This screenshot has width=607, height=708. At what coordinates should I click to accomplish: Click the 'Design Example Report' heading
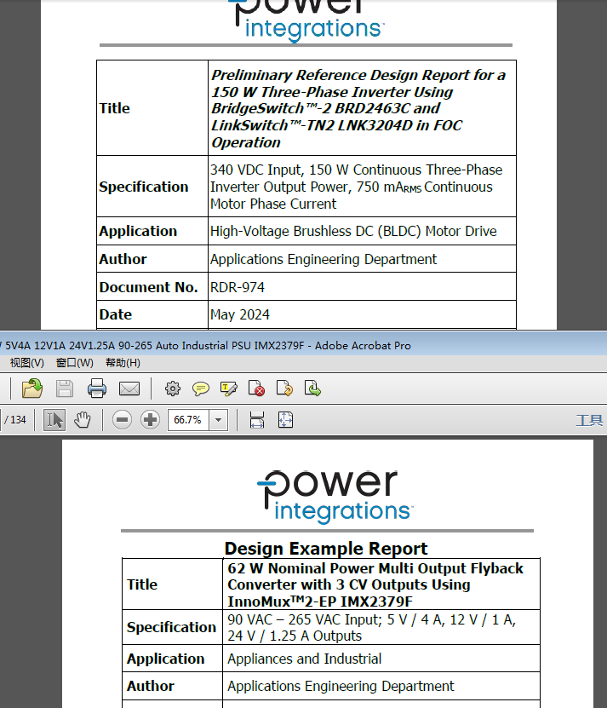(326, 549)
